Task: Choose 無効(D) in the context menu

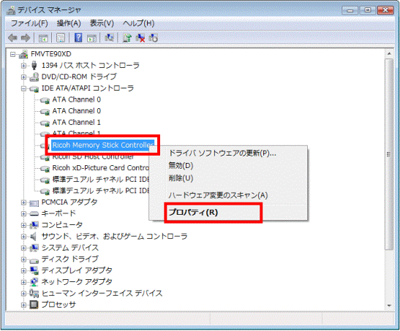Action: (x=181, y=166)
